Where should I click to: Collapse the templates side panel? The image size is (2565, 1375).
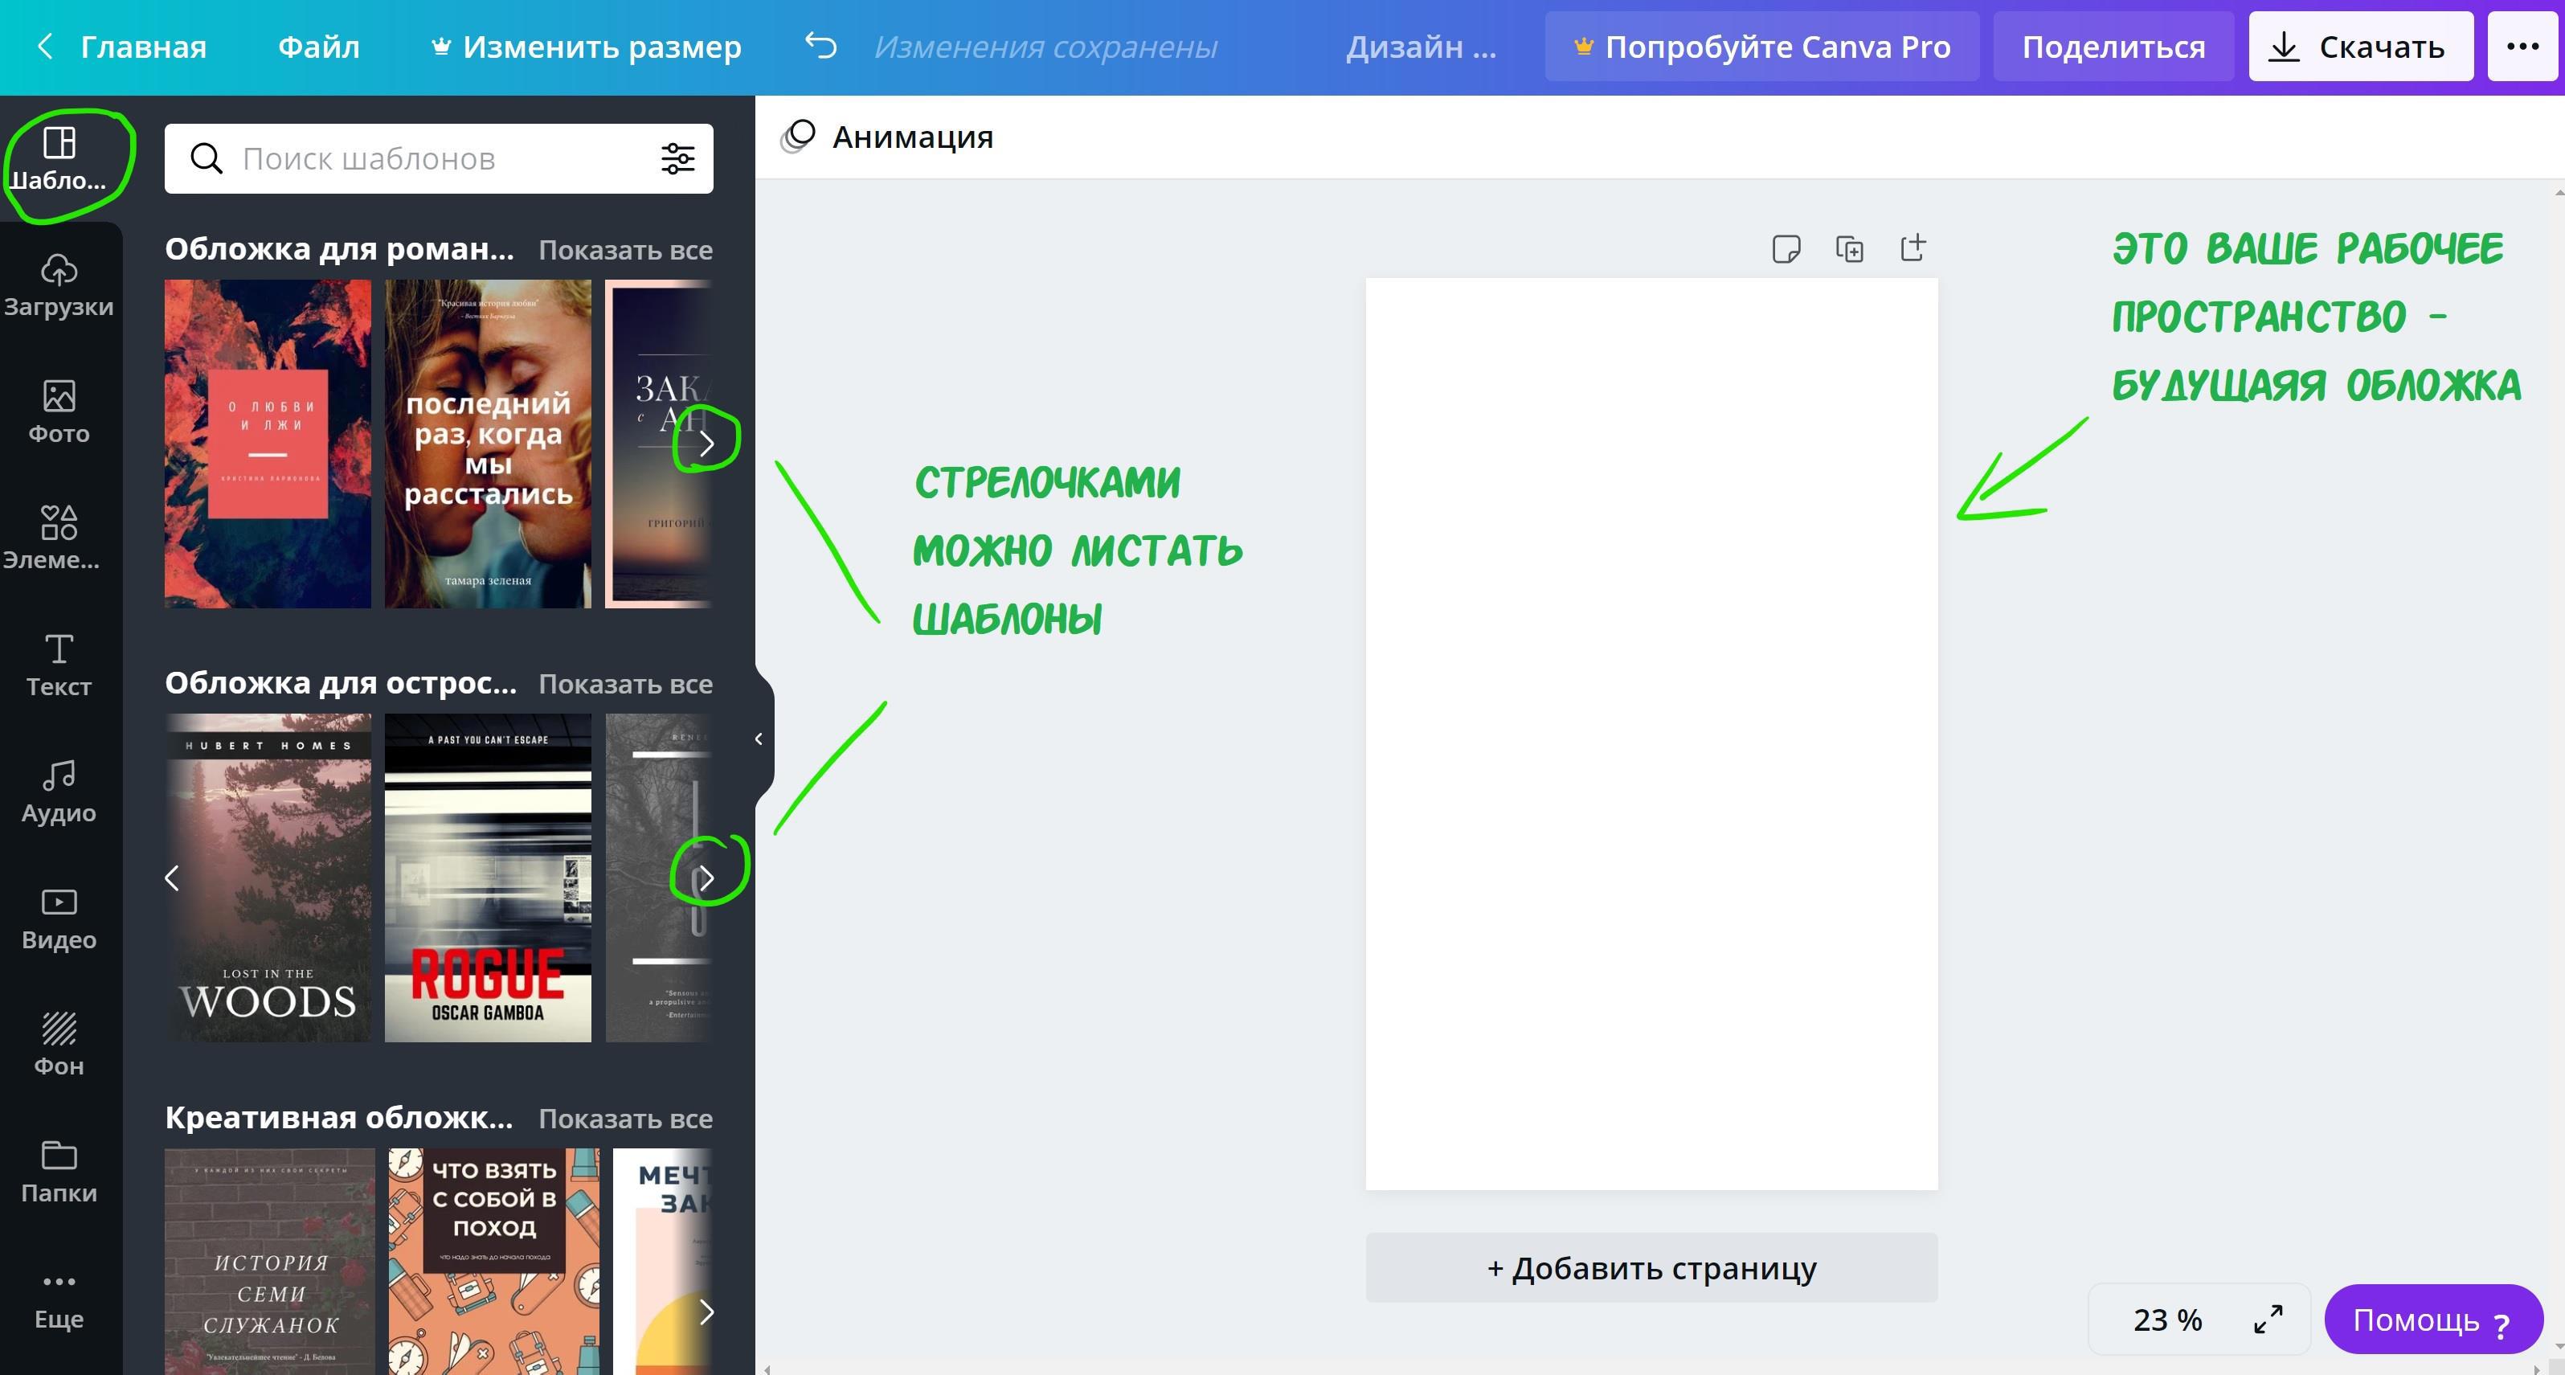759,738
